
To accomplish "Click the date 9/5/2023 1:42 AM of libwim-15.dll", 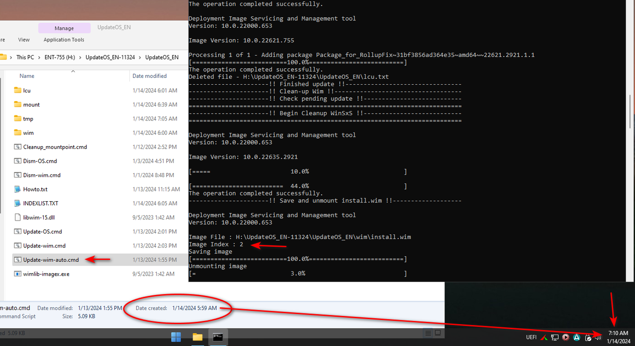I will (153, 218).
